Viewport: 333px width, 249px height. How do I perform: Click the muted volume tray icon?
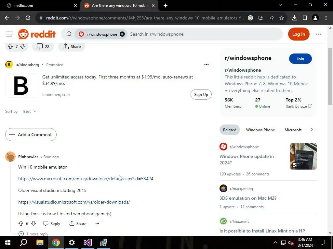(x=291, y=243)
